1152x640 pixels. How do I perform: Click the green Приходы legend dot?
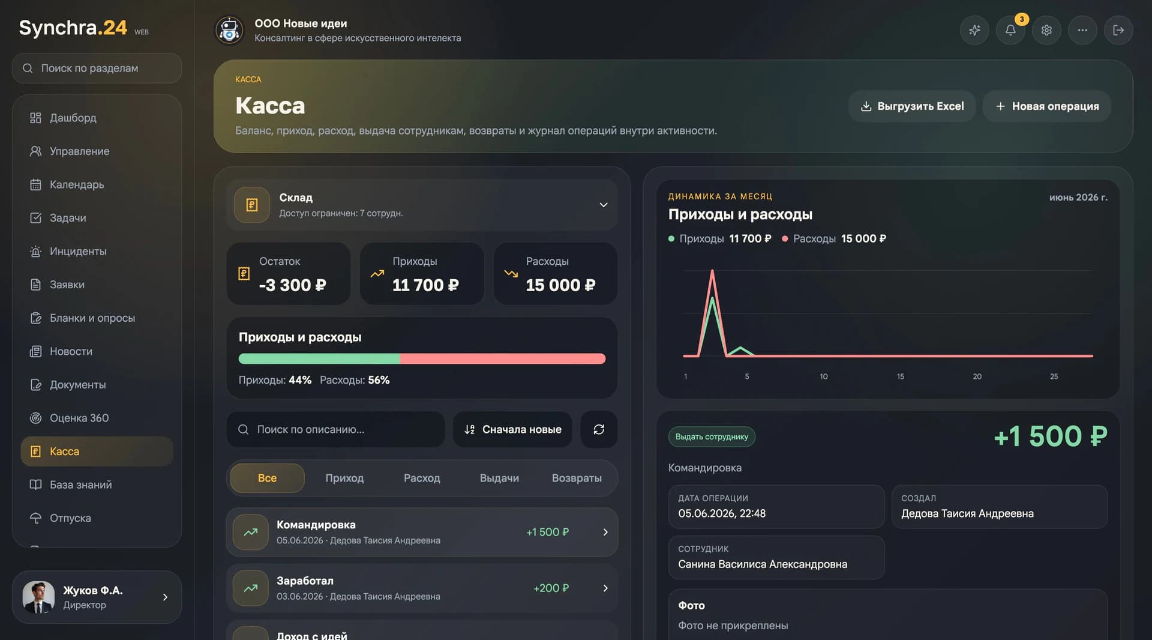(x=671, y=238)
